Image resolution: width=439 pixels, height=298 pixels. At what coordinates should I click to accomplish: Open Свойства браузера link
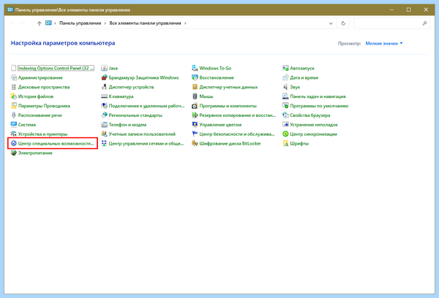310,115
